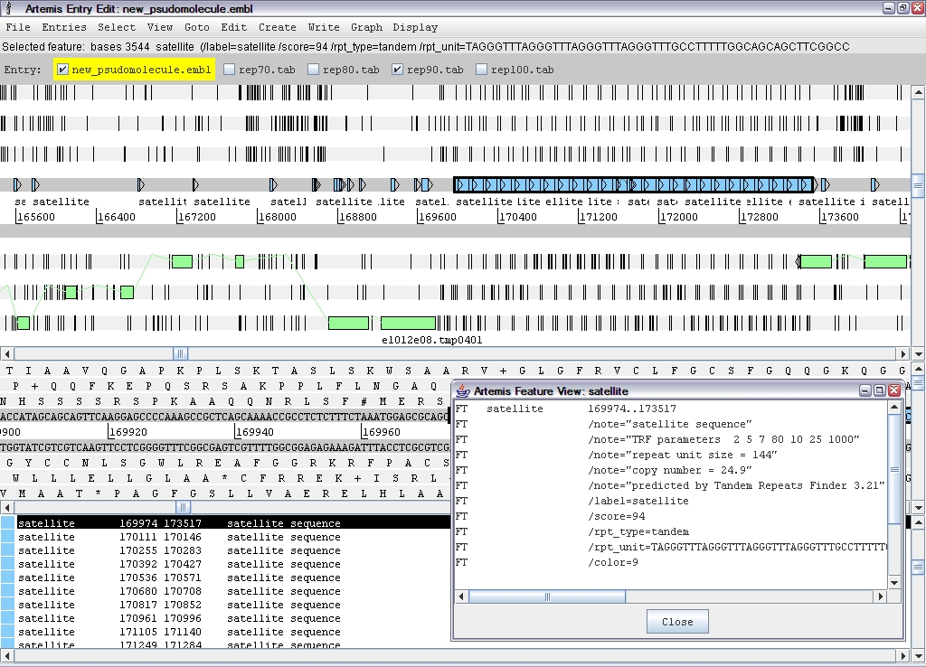
Task: Select satellite row 170536 170571
Action: tap(225, 578)
